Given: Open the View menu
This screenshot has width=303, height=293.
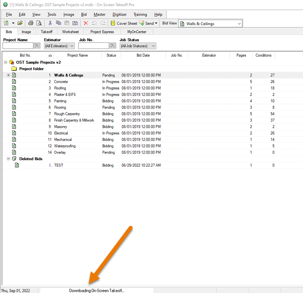Looking at the screenshot, I should click(x=36, y=14).
